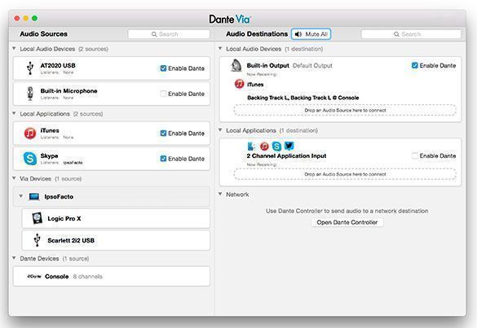Disable Dante for AT2020 USB

pyautogui.click(x=163, y=68)
